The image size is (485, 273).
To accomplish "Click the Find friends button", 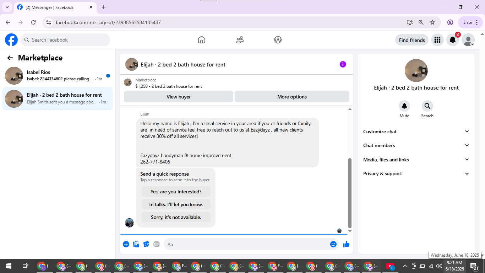I will pyautogui.click(x=412, y=40).
